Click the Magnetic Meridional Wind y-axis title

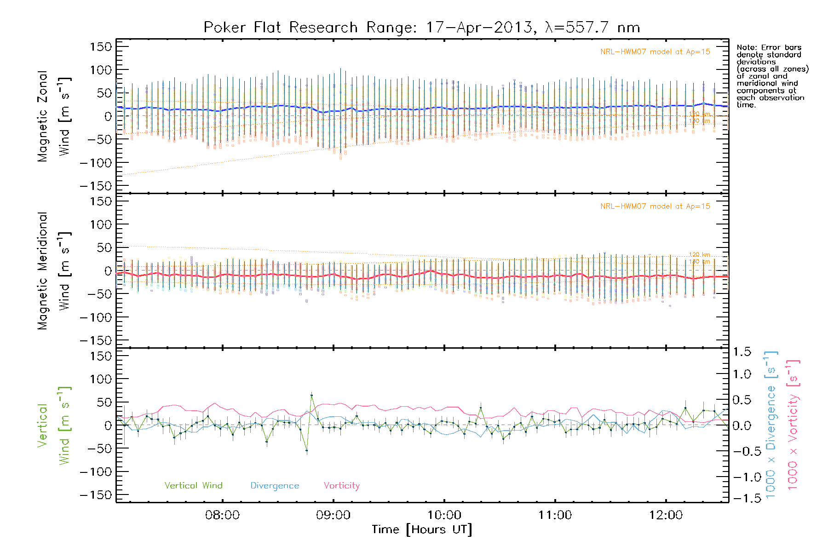pyautogui.click(x=53, y=271)
